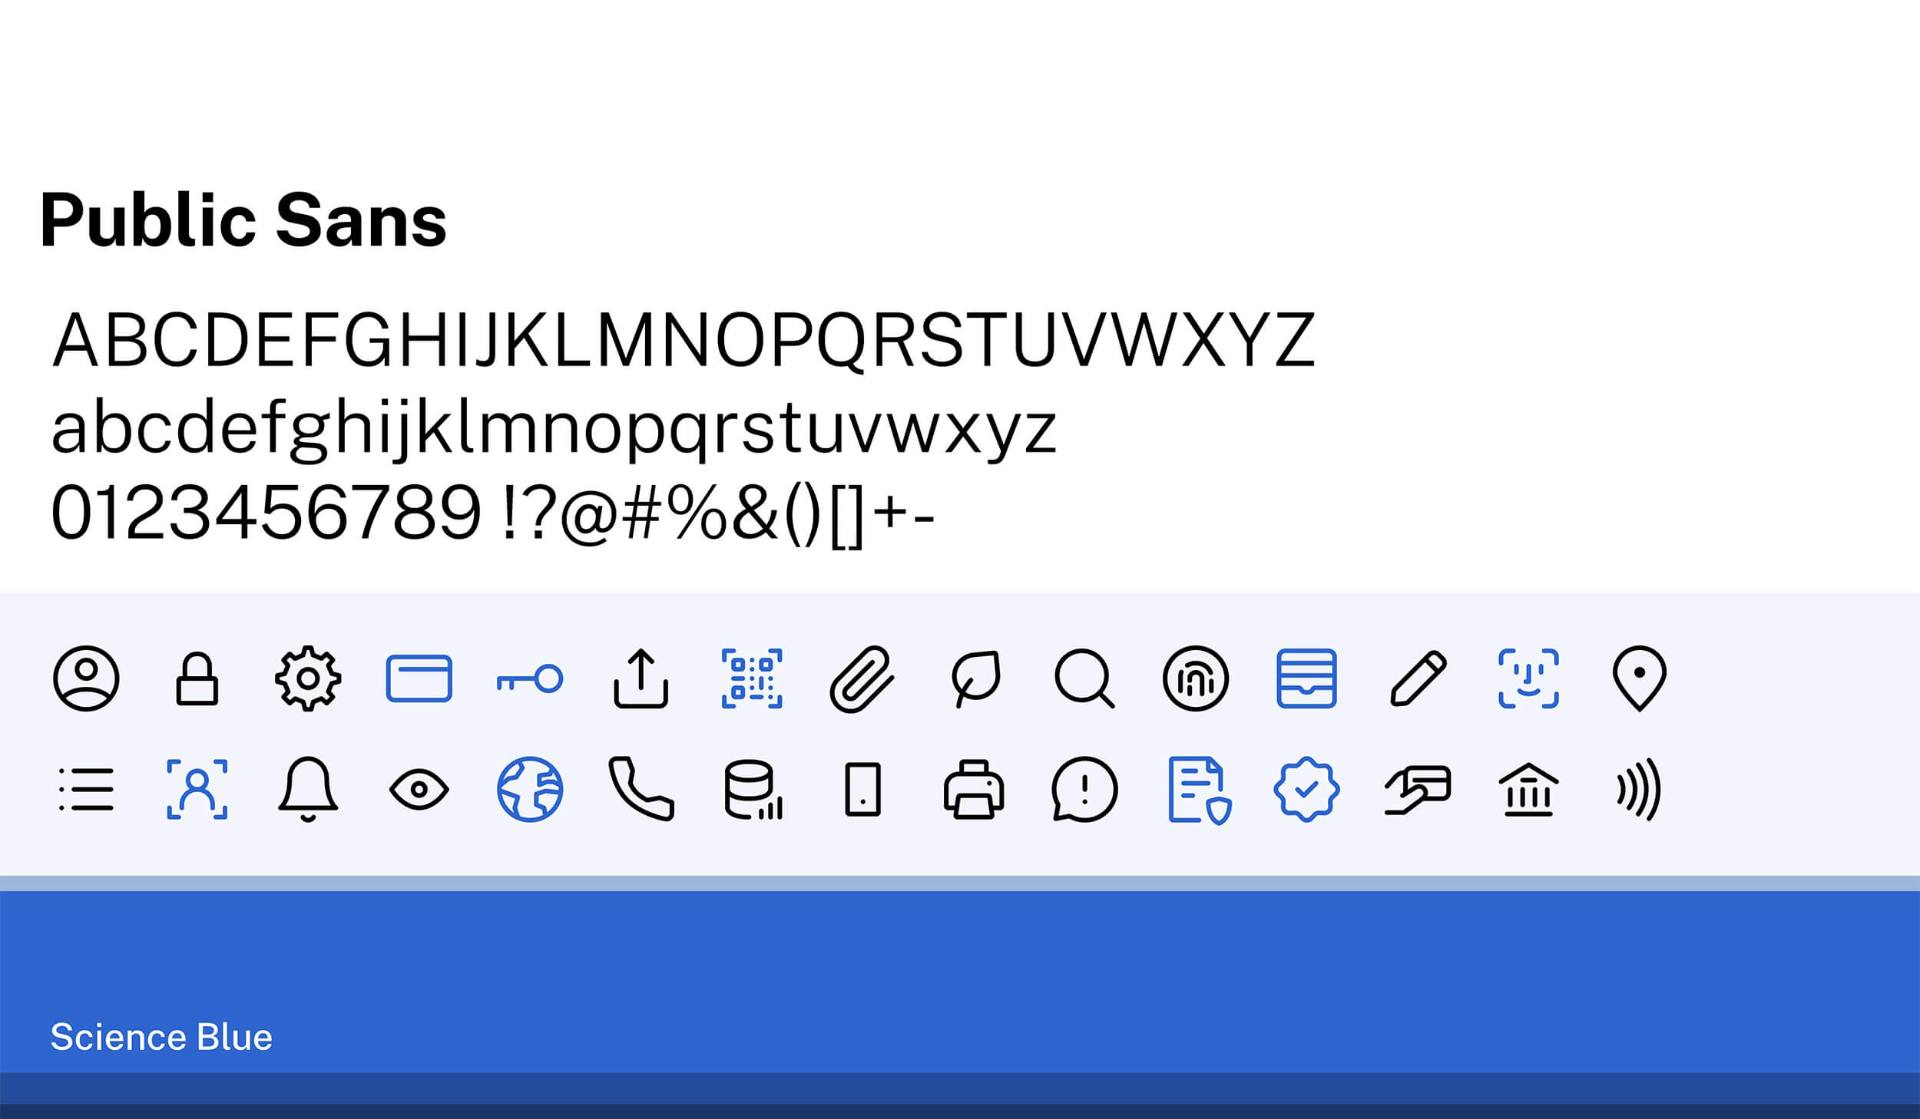Click the lowercase alphabet sample line
Image resolution: width=1920 pixels, height=1119 pixels.
coord(554,429)
